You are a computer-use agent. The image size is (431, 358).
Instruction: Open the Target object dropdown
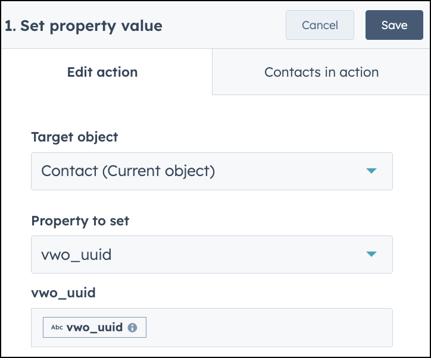[x=212, y=171]
